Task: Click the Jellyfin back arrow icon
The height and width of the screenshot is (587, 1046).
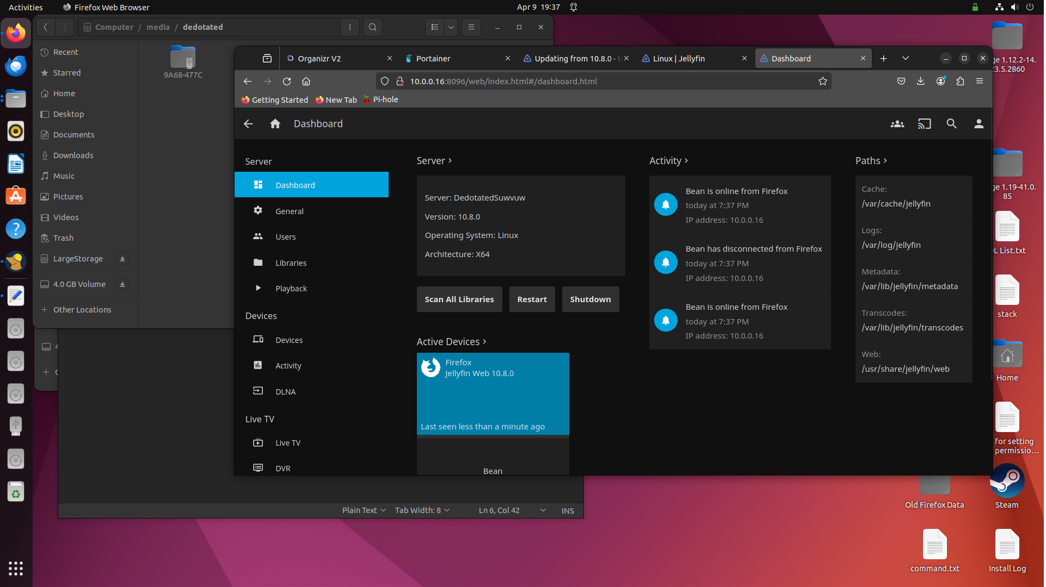Action: pos(248,124)
